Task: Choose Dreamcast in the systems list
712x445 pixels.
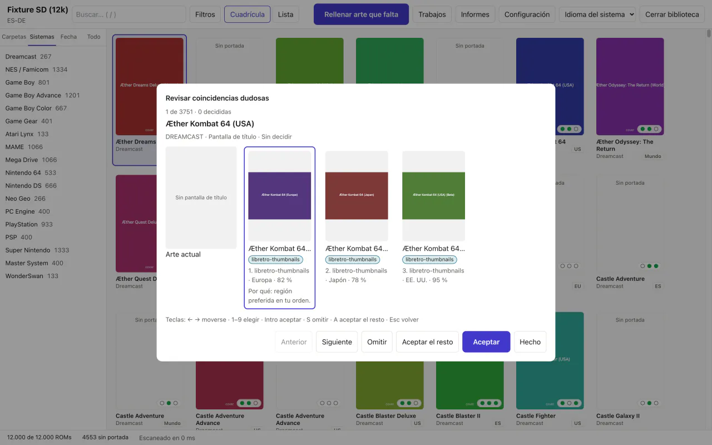Action: pyautogui.click(x=53, y=57)
